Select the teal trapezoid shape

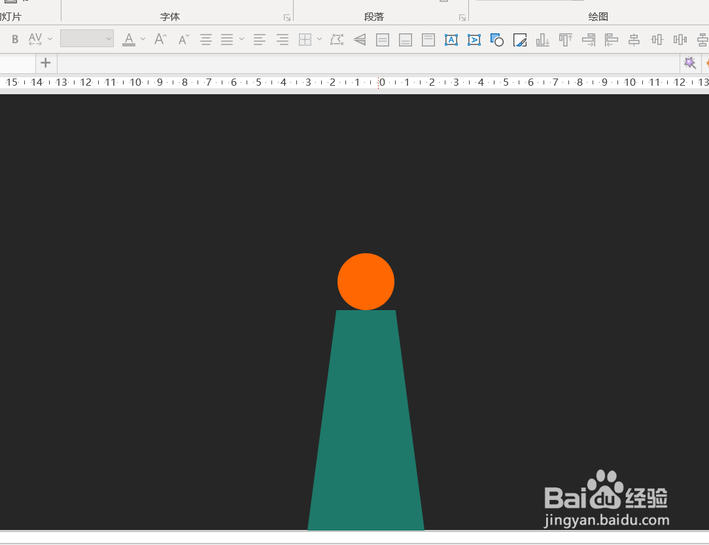coord(366,420)
